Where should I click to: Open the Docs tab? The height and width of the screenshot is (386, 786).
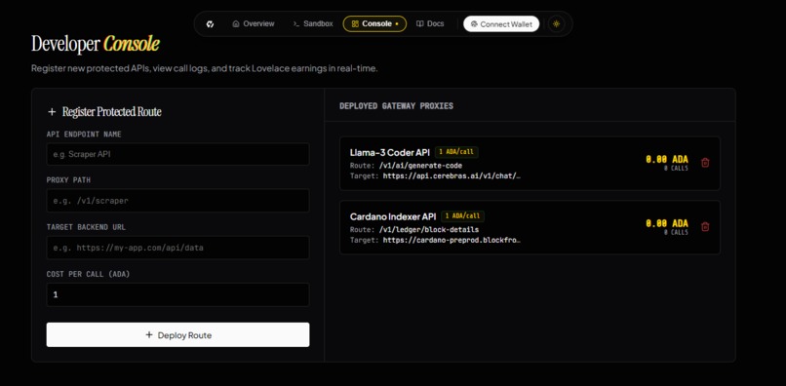tap(430, 24)
